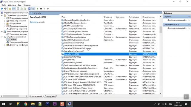Restart the service using the restart icon

[x=48, y=9]
